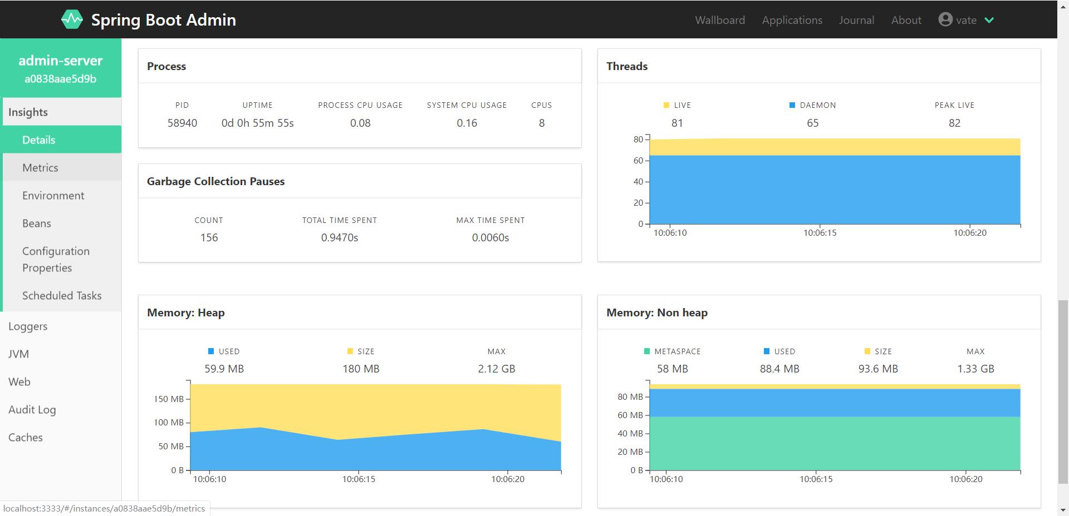Click the yellow LIVE threads legend marker
1069x516 pixels.
click(666, 105)
